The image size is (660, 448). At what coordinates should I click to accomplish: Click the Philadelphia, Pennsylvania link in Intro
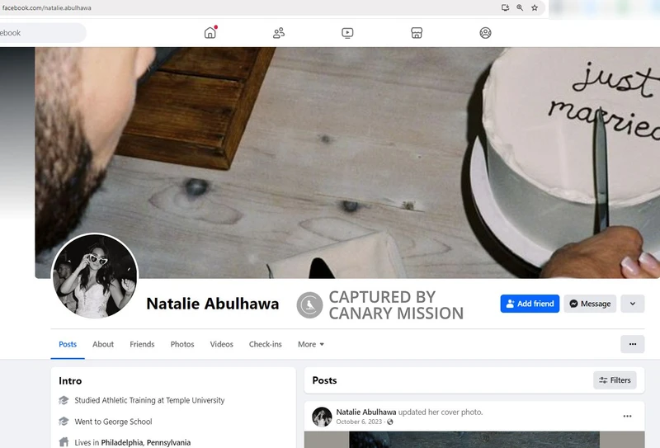pyautogui.click(x=146, y=442)
